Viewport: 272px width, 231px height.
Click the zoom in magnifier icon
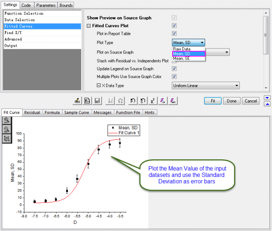pos(7,121)
